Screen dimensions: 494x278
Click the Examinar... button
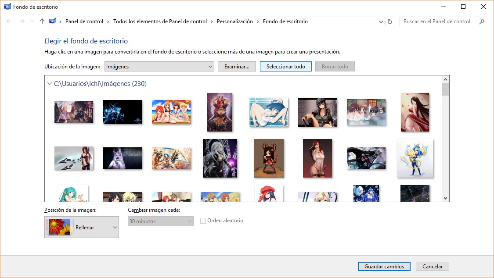(237, 66)
